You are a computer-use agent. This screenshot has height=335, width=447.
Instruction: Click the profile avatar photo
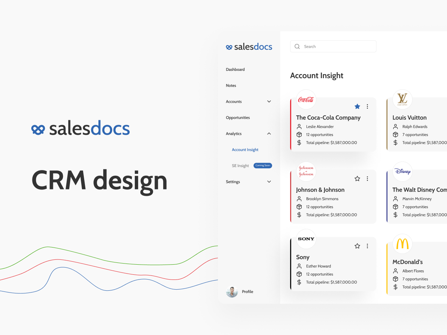pyautogui.click(x=232, y=292)
